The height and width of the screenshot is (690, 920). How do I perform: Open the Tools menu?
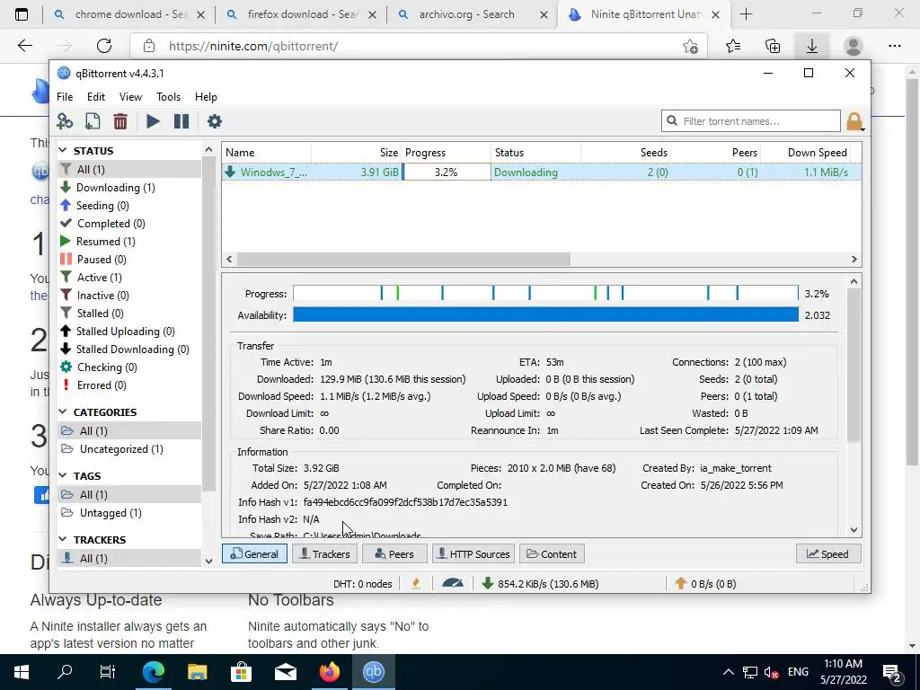click(168, 97)
